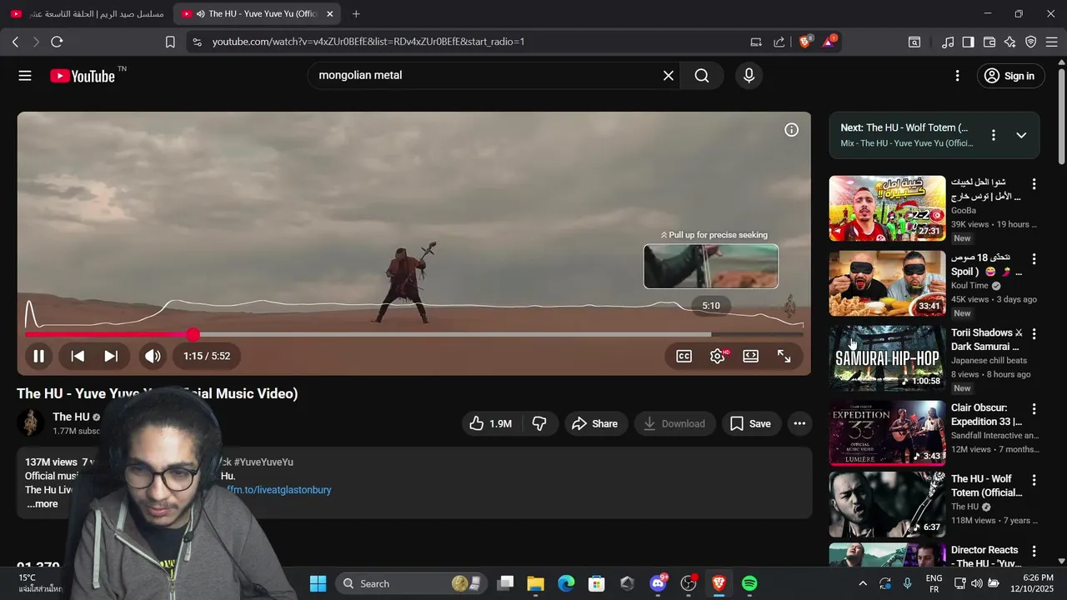Open The HU channel avatar
The width and height of the screenshot is (1067, 600).
pos(31,423)
